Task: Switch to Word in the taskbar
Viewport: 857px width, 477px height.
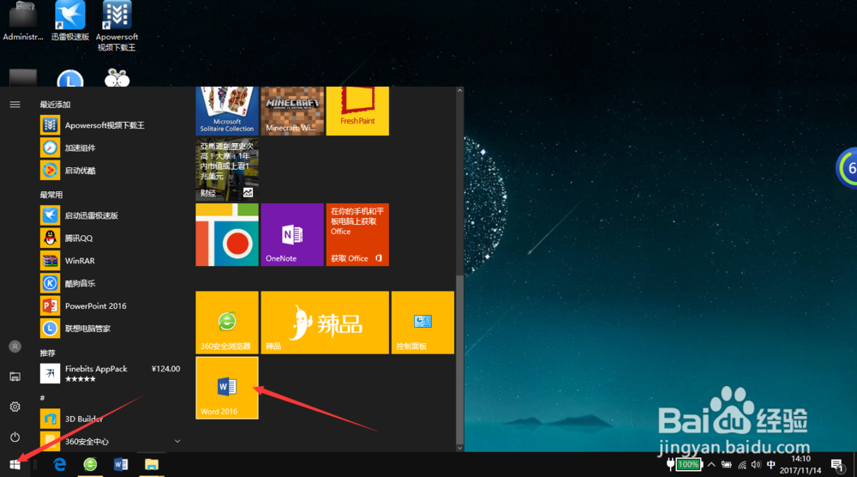Action: pos(121,464)
